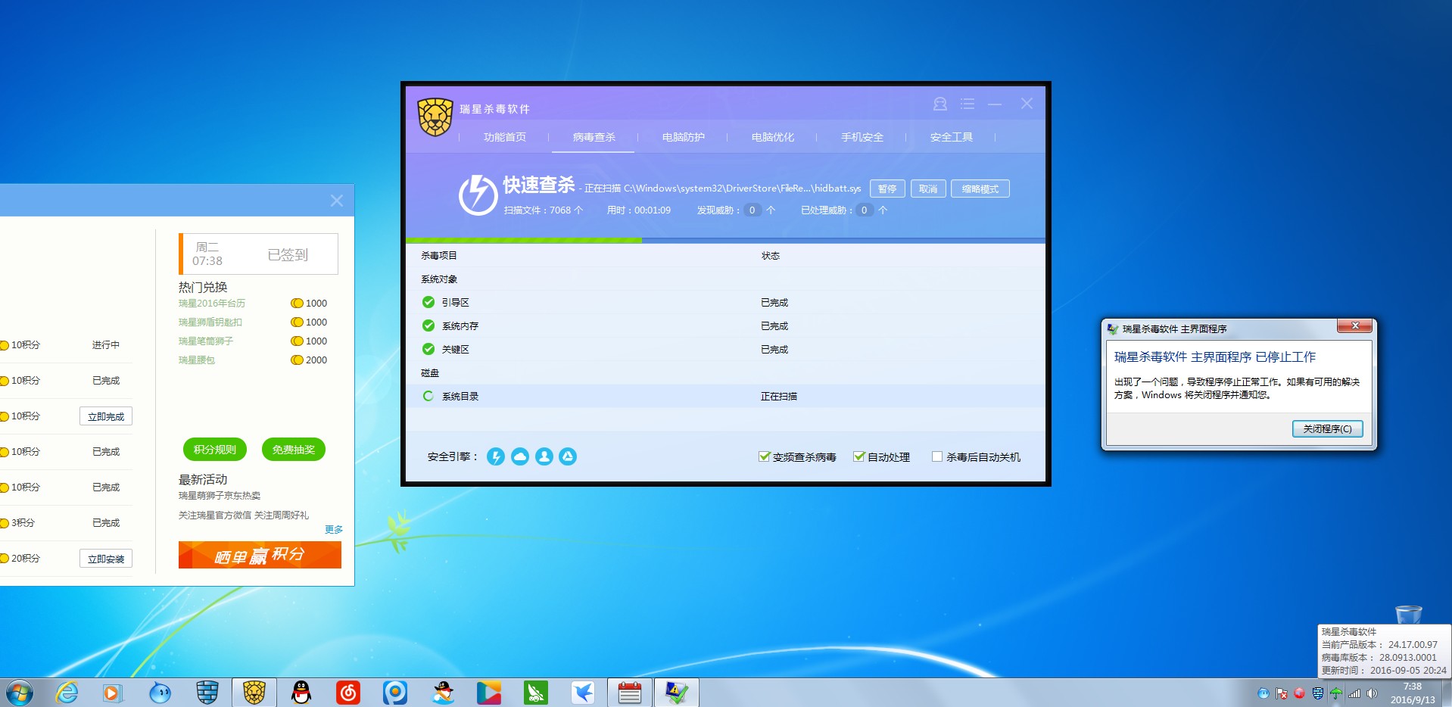The width and height of the screenshot is (1452, 707).
Task: Toggle the 自动处理 checkbox
Action: click(x=858, y=456)
